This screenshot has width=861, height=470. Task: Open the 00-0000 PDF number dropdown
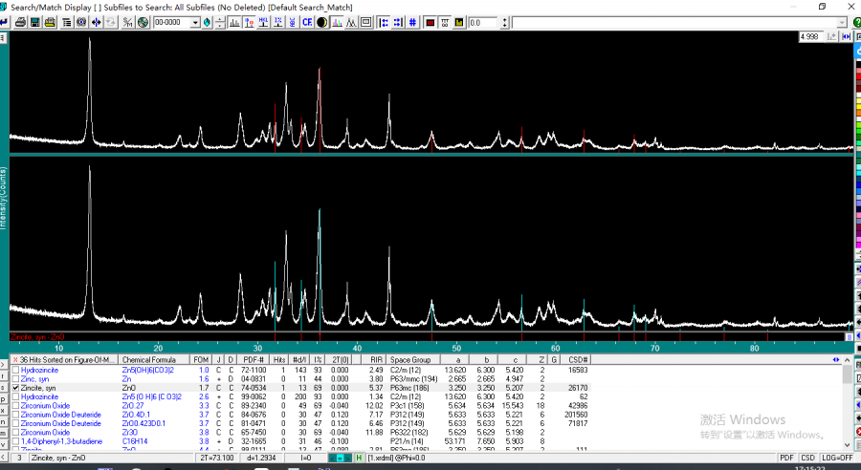coord(195,22)
